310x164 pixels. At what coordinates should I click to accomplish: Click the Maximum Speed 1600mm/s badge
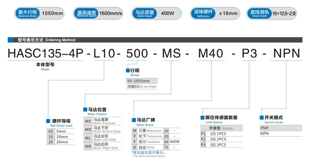tap(98, 14)
